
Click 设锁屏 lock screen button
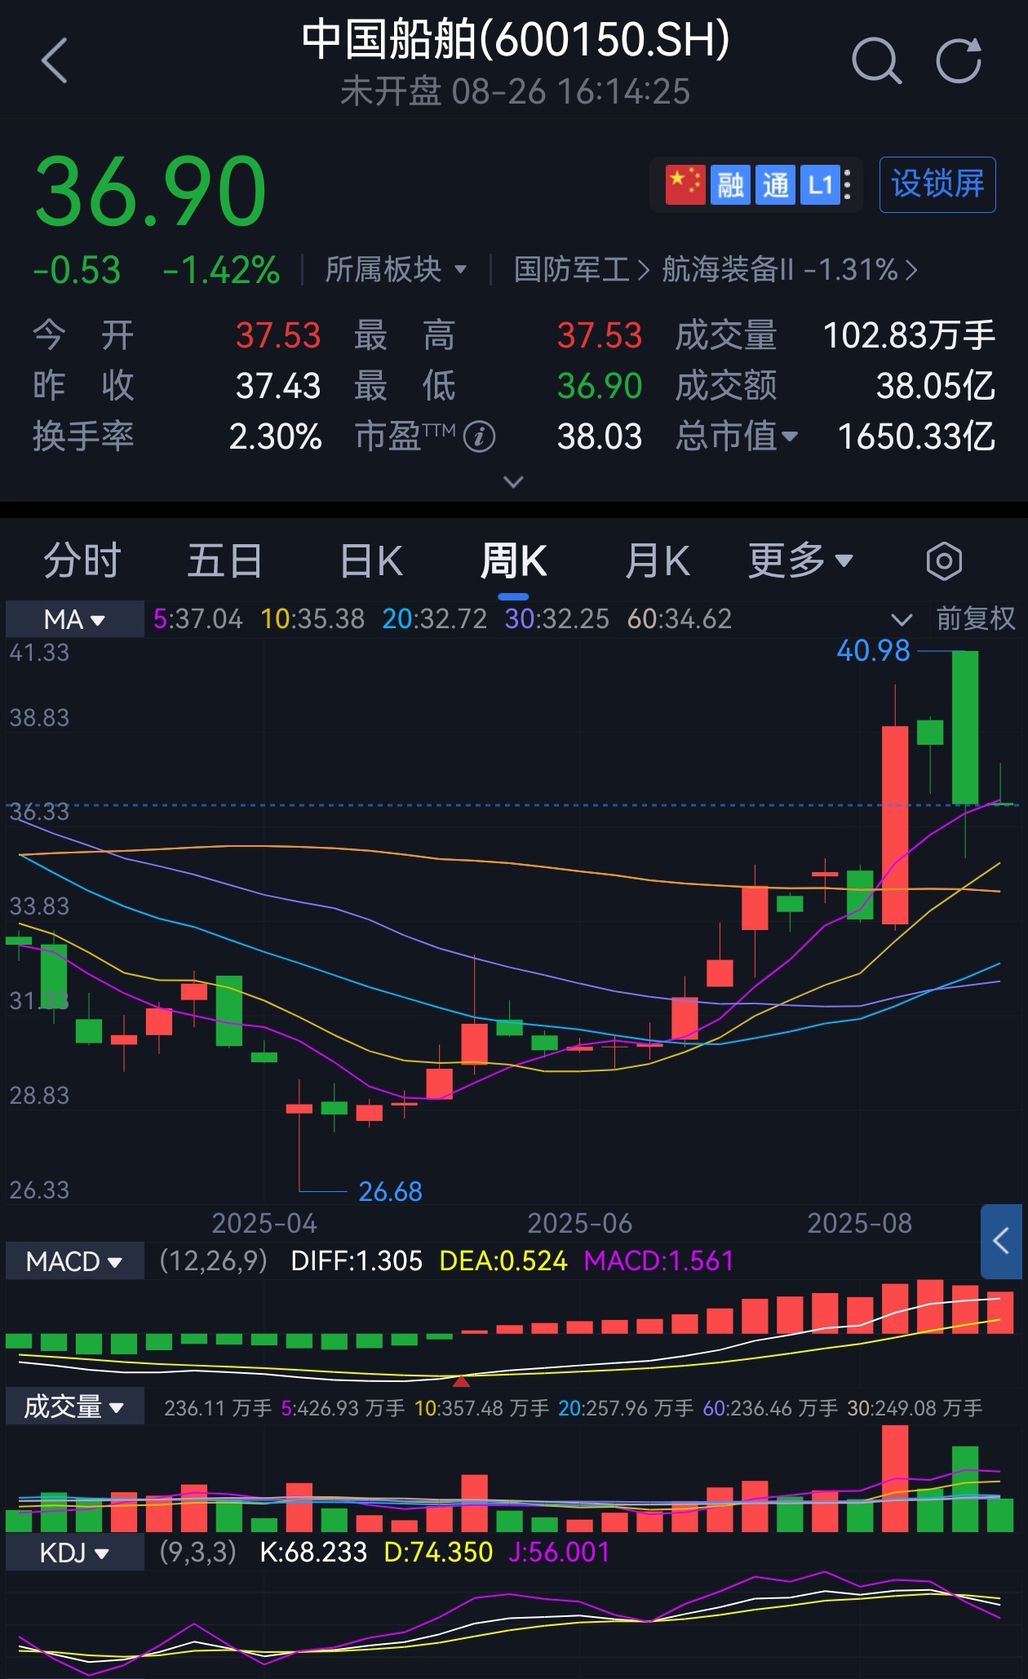(x=937, y=184)
